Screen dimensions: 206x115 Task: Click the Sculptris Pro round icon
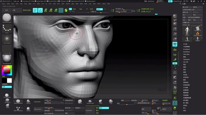pos(66,10)
